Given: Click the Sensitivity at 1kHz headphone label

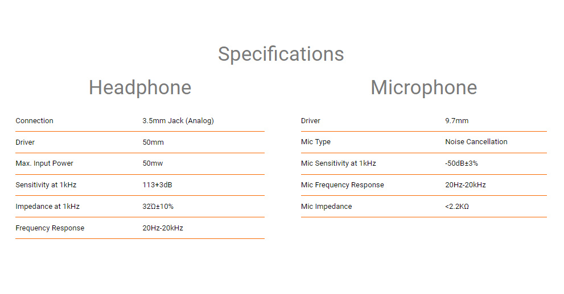Looking at the screenshot, I should click(x=46, y=185).
